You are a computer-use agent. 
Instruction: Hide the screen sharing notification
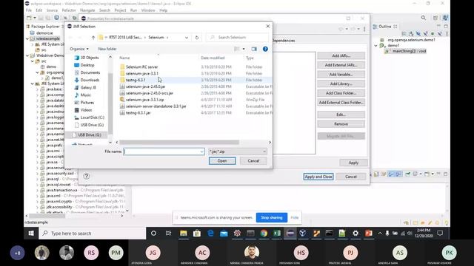pos(295,217)
